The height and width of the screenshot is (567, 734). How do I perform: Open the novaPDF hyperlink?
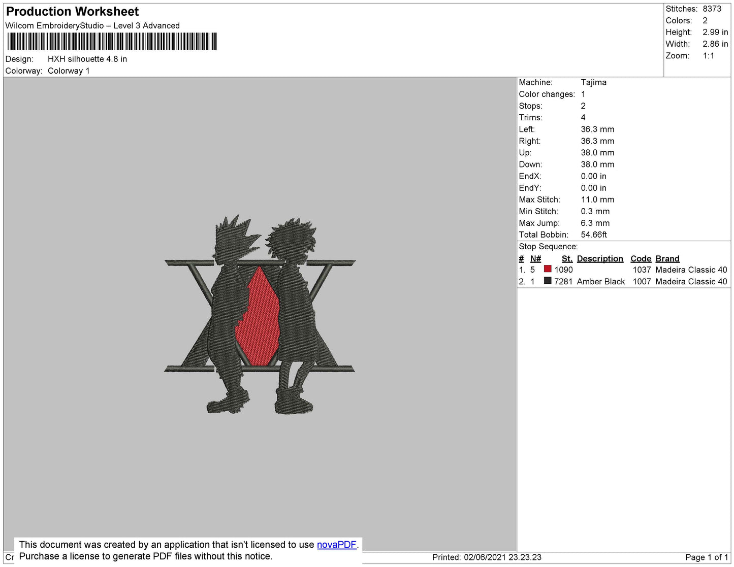tap(336, 545)
